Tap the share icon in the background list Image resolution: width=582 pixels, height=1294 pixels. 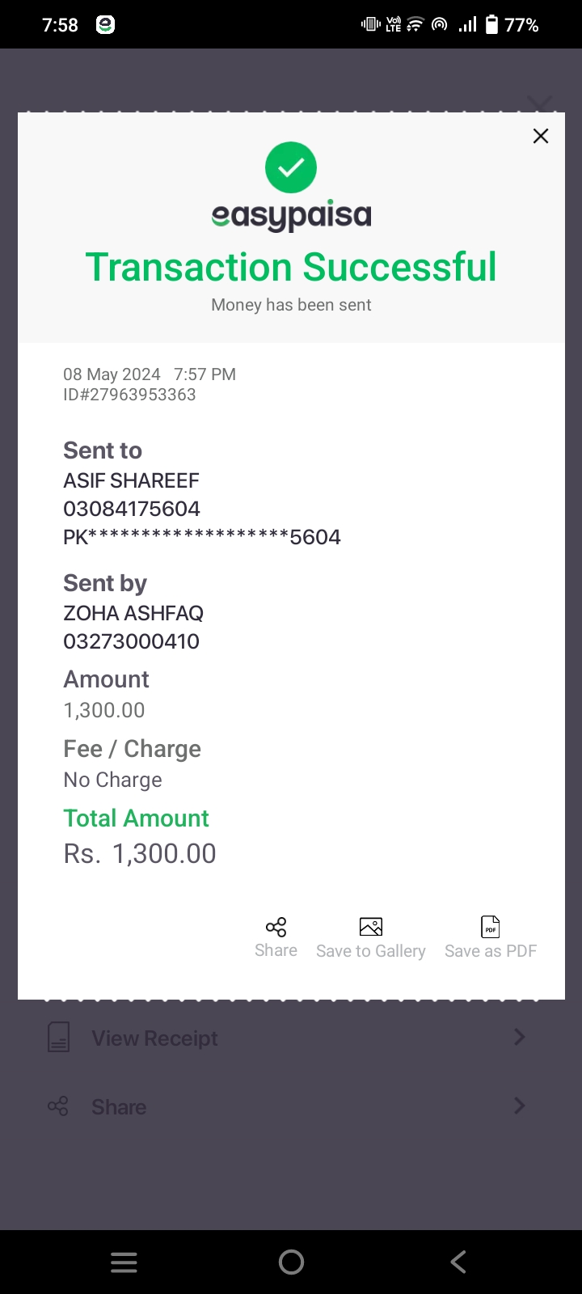[x=58, y=1106]
